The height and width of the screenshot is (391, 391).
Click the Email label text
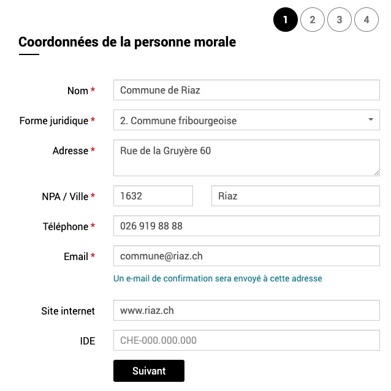76,256
